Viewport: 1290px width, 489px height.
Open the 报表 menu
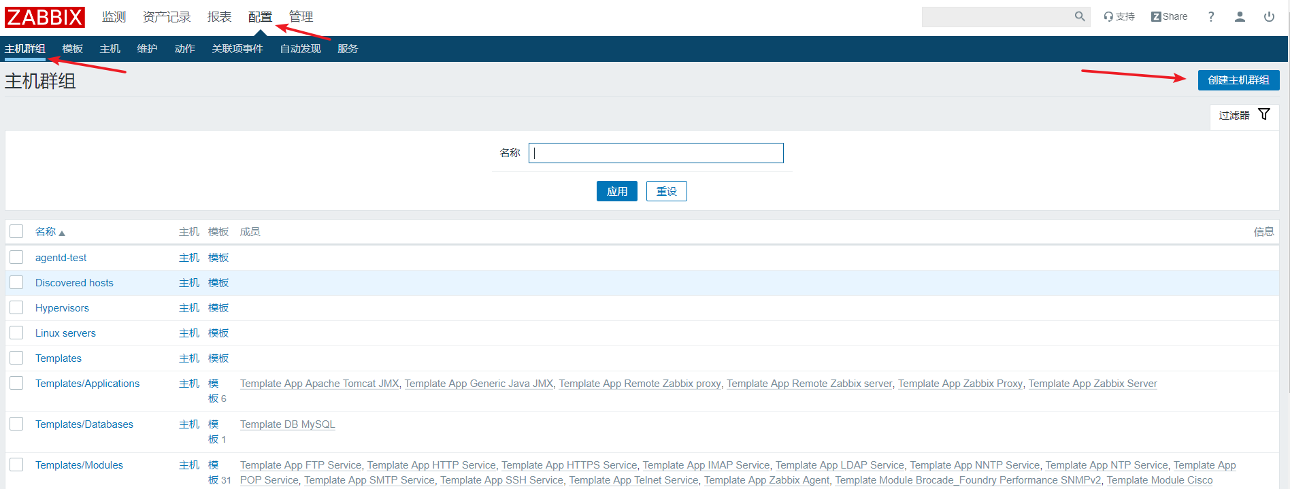[x=219, y=17]
